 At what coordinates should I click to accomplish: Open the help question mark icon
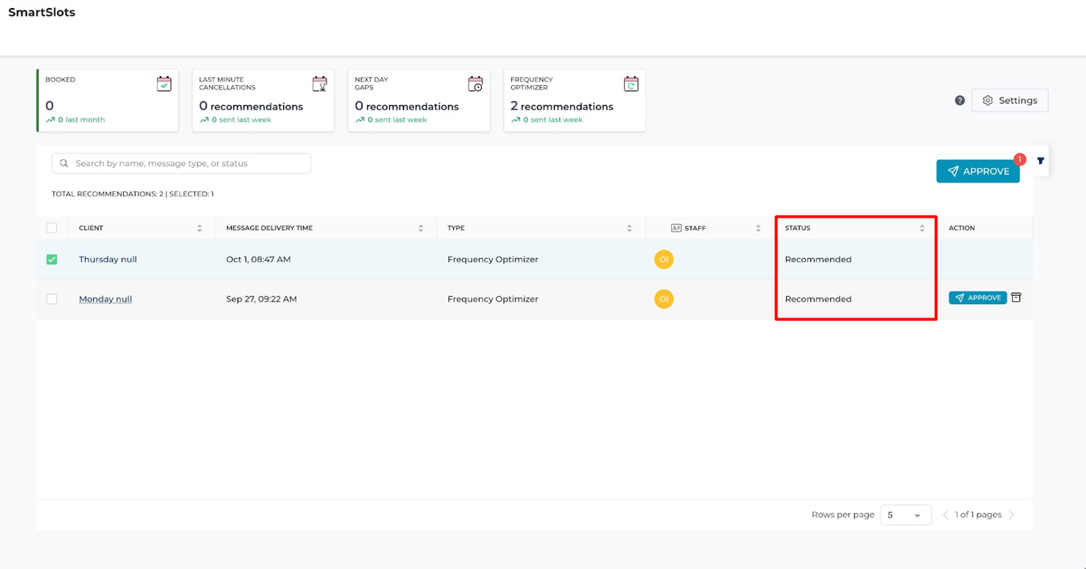coord(959,100)
